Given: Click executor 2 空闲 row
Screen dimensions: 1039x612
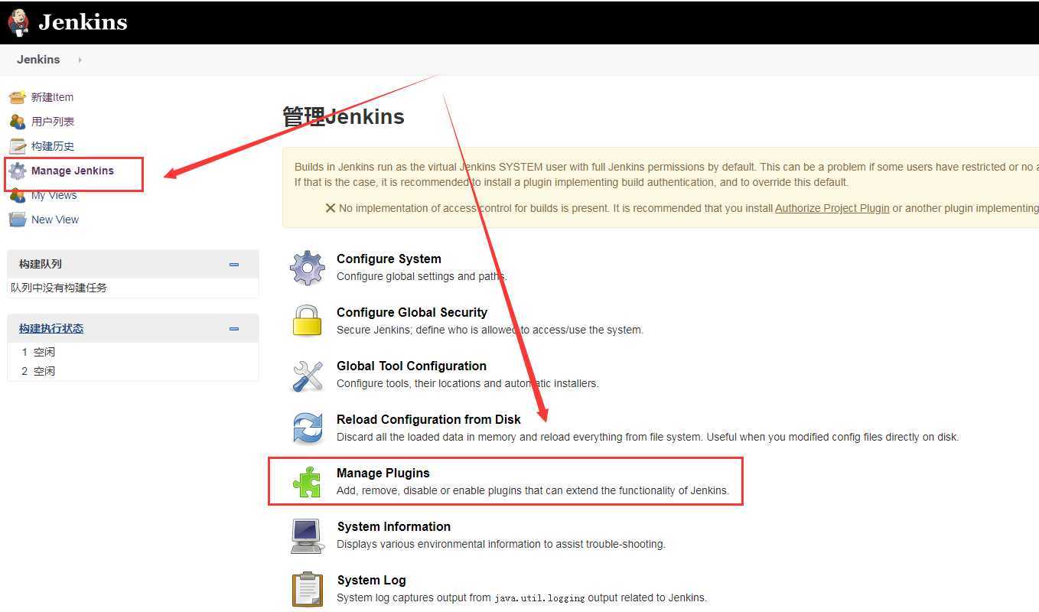Looking at the screenshot, I should (132, 371).
